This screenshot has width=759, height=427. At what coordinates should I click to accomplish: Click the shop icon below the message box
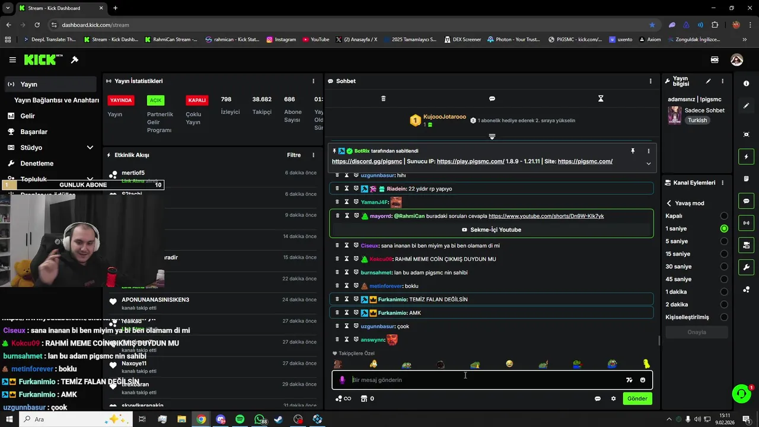click(364, 399)
